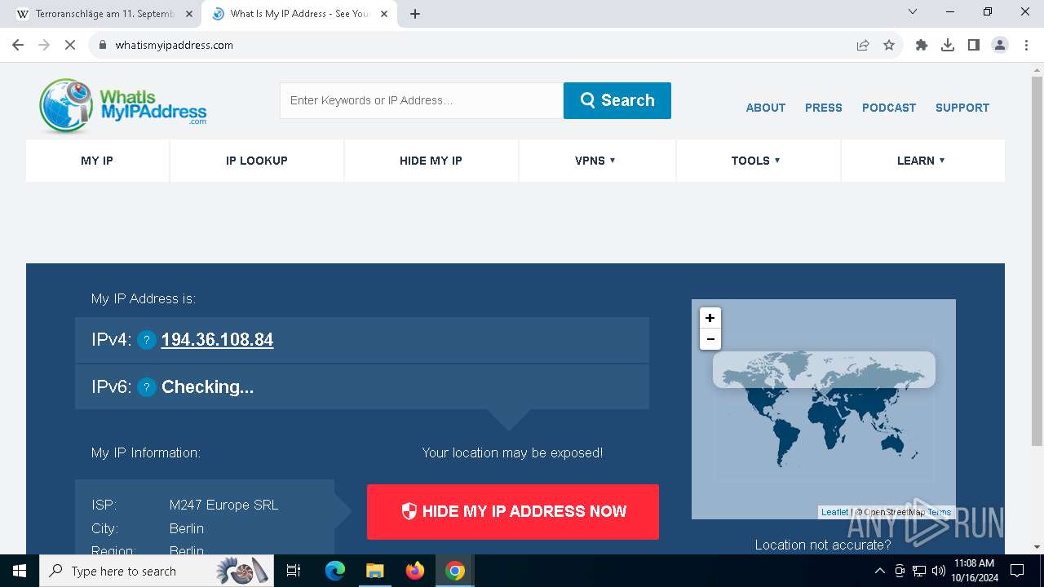Switch to the Terroranschläge am 11. September tab

(104, 14)
